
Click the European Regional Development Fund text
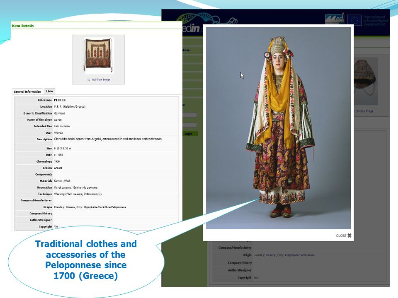click(376, 21)
